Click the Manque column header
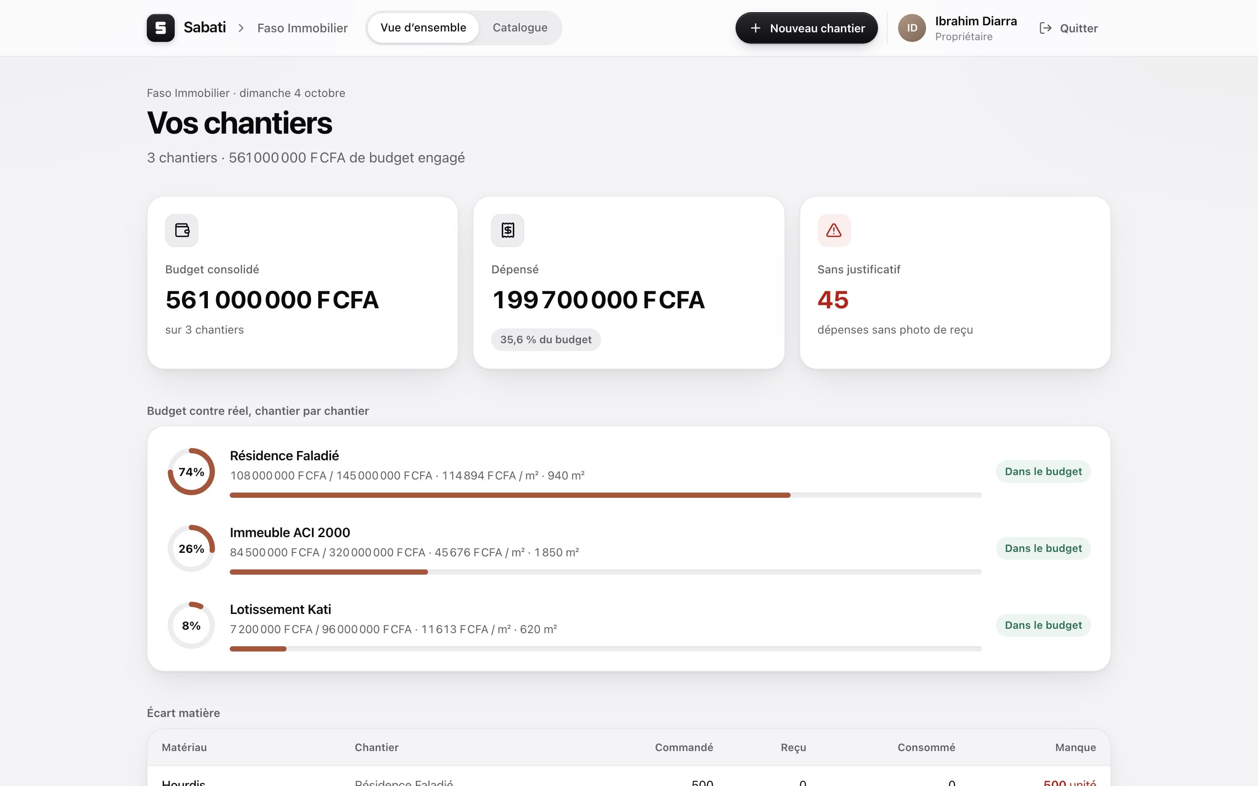Image resolution: width=1258 pixels, height=786 pixels. 1075,747
